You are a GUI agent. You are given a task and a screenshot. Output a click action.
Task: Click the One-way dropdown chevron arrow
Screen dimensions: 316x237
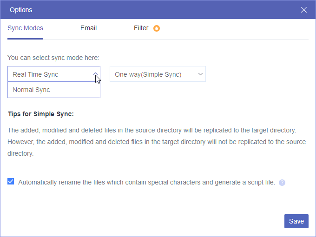[200, 74]
